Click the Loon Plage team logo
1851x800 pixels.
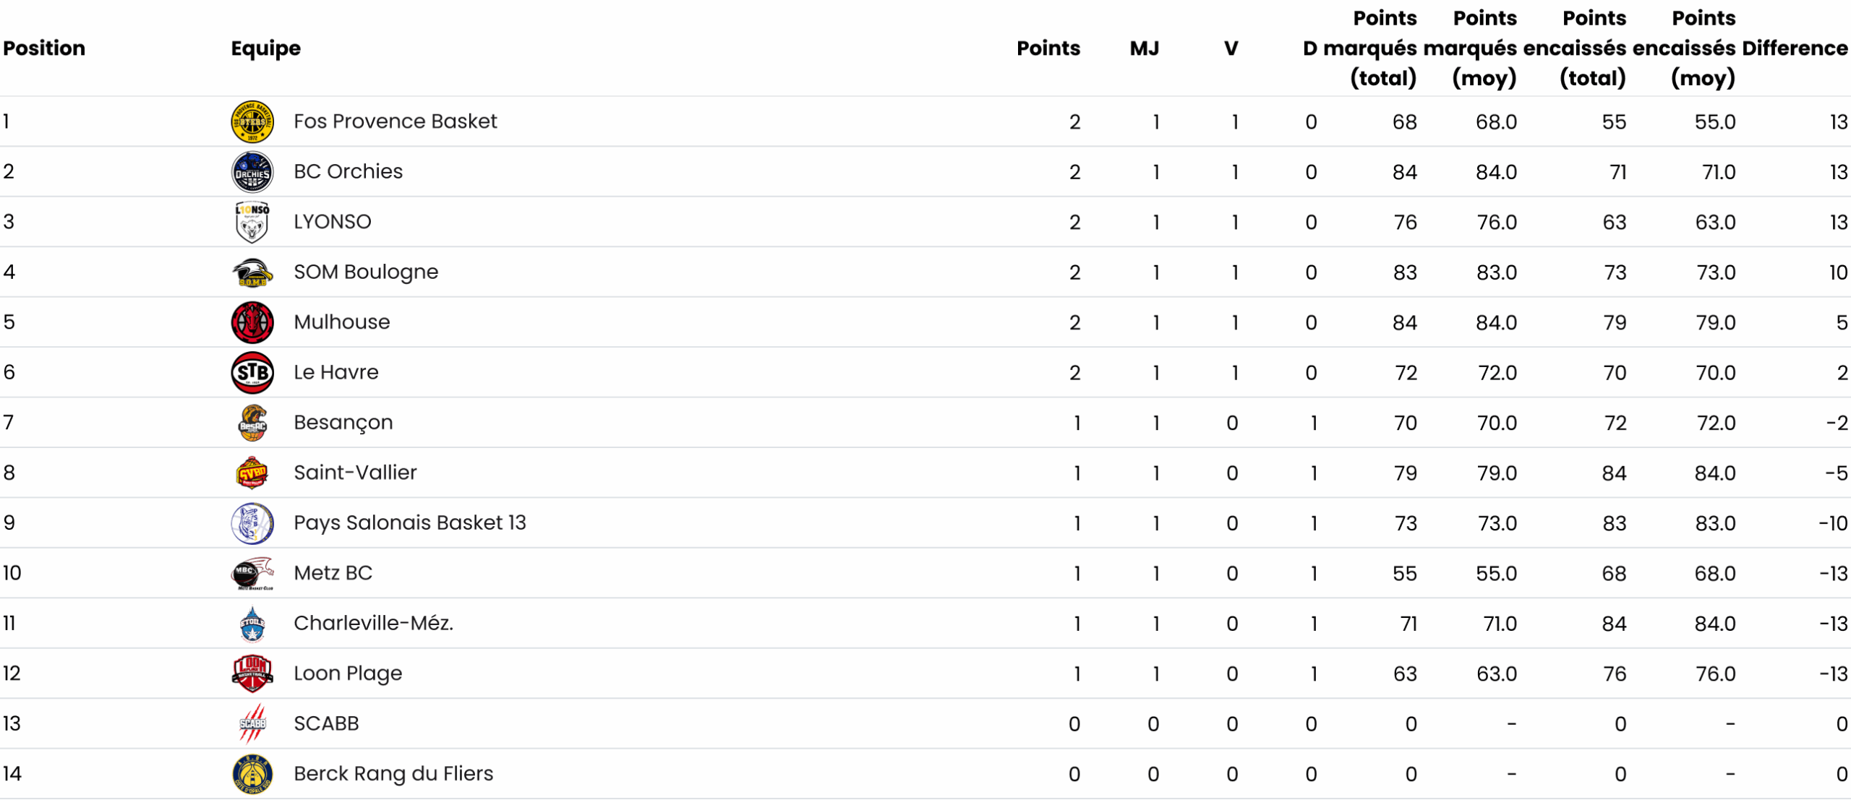(252, 674)
